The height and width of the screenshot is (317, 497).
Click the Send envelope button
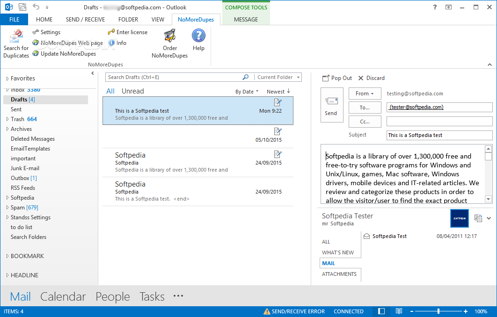click(x=332, y=105)
